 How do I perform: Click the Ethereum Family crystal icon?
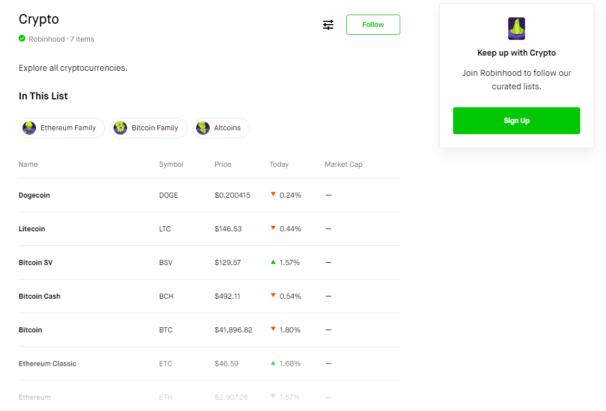(29, 128)
